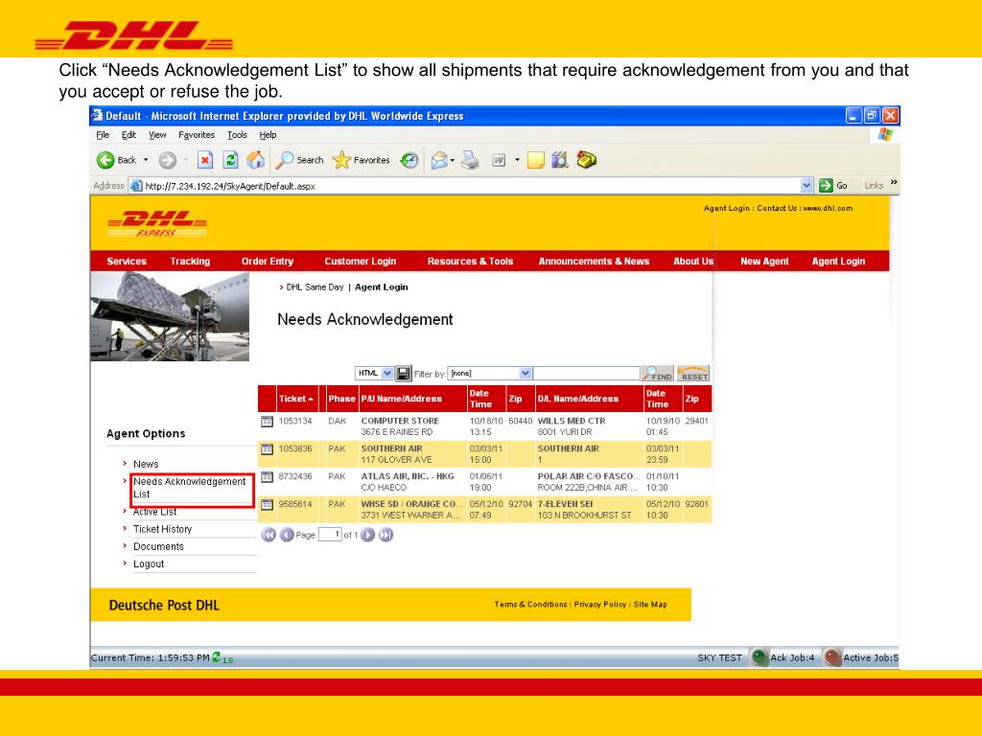The width and height of the screenshot is (982, 736).
Task: Click the browser address URL field
Action: tap(465, 186)
